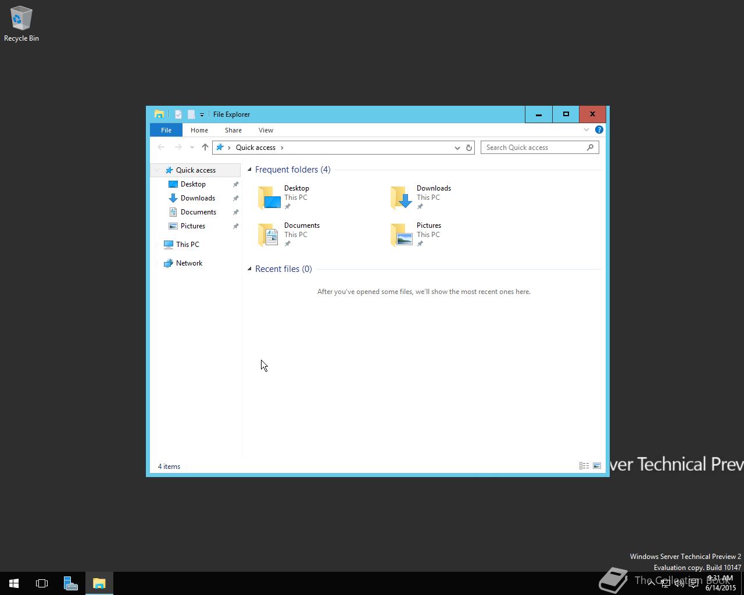This screenshot has height=595, width=744.
Task: Open Customize Quick Access Toolbar dropdown
Action: pos(202,114)
